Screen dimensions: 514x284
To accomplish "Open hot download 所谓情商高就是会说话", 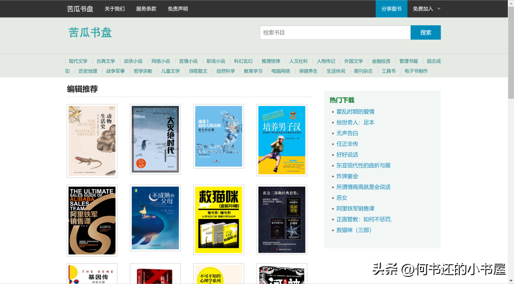I will pyautogui.click(x=364, y=187).
